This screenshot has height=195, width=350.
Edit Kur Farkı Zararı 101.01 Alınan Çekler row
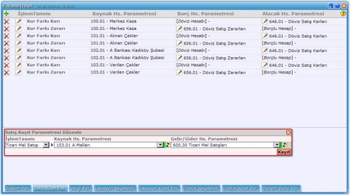click(18, 44)
